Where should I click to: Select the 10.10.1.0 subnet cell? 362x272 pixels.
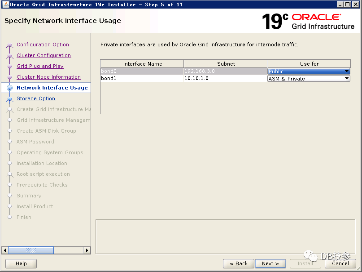click(225, 78)
